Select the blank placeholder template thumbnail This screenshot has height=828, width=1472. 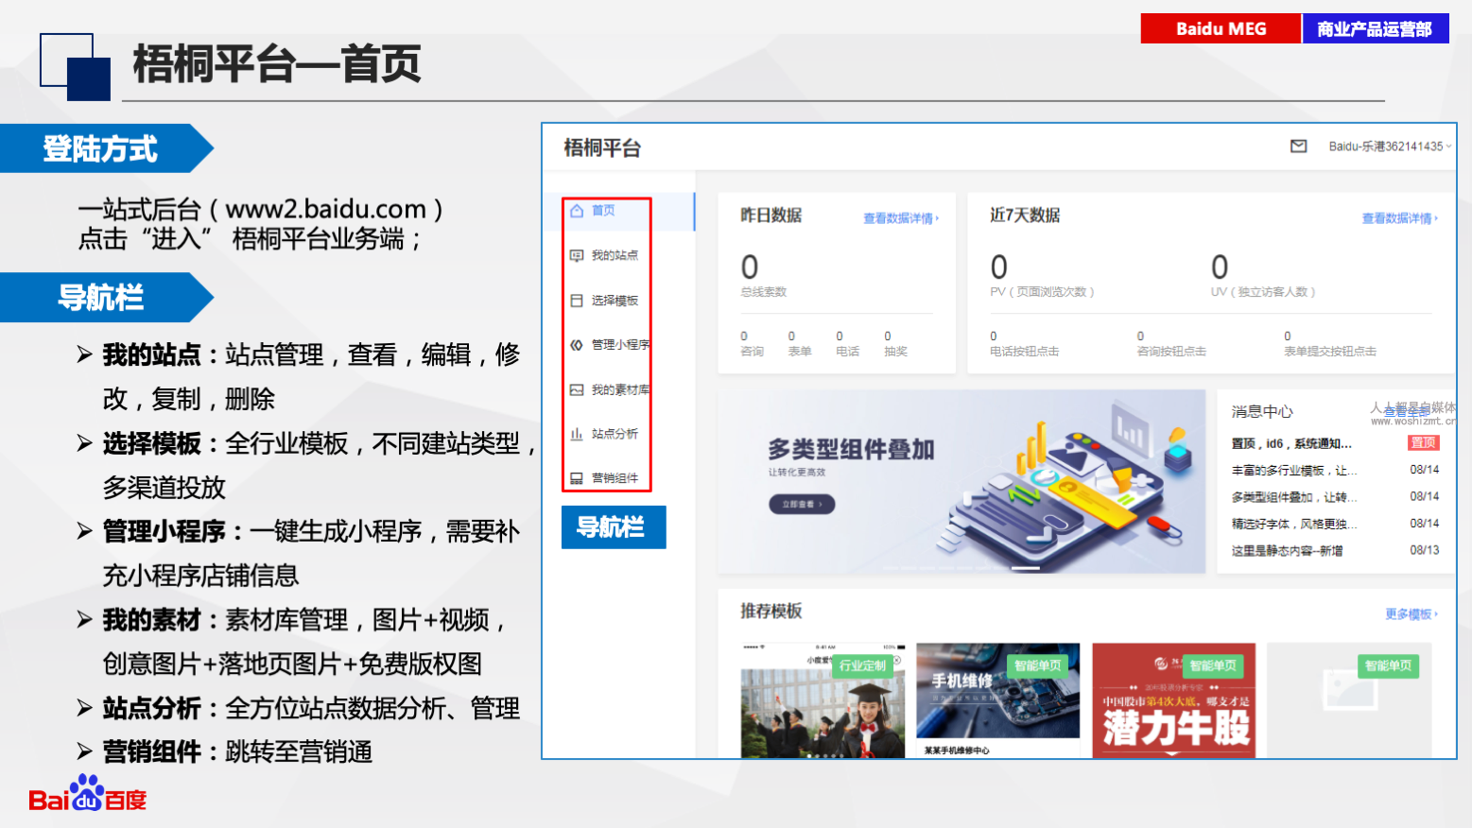(x=1349, y=700)
